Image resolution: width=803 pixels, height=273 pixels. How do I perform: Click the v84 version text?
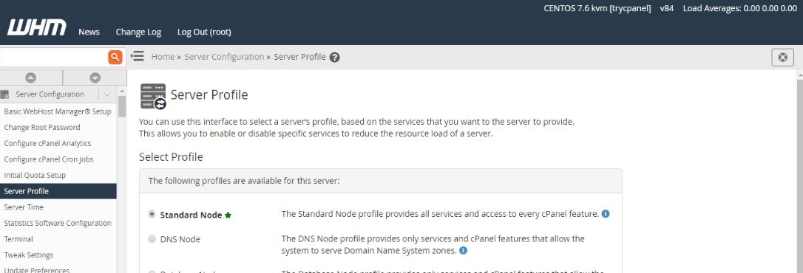(667, 8)
